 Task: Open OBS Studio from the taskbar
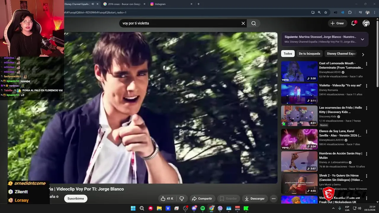(x=185, y=208)
